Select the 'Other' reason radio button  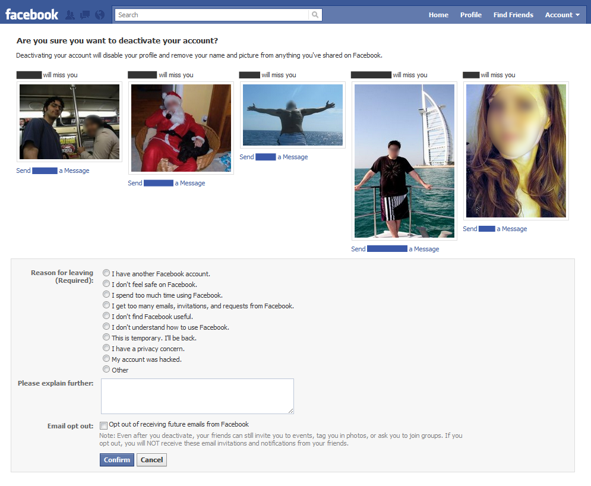(x=106, y=370)
